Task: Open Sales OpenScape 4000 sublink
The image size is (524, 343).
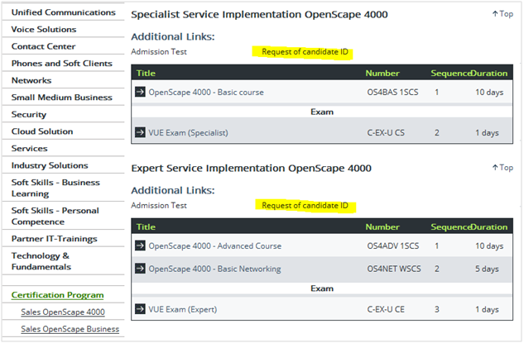Action: tap(63, 312)
